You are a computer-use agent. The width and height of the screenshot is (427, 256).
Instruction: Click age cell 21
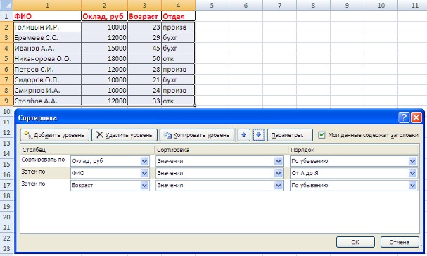pos(144,79)
